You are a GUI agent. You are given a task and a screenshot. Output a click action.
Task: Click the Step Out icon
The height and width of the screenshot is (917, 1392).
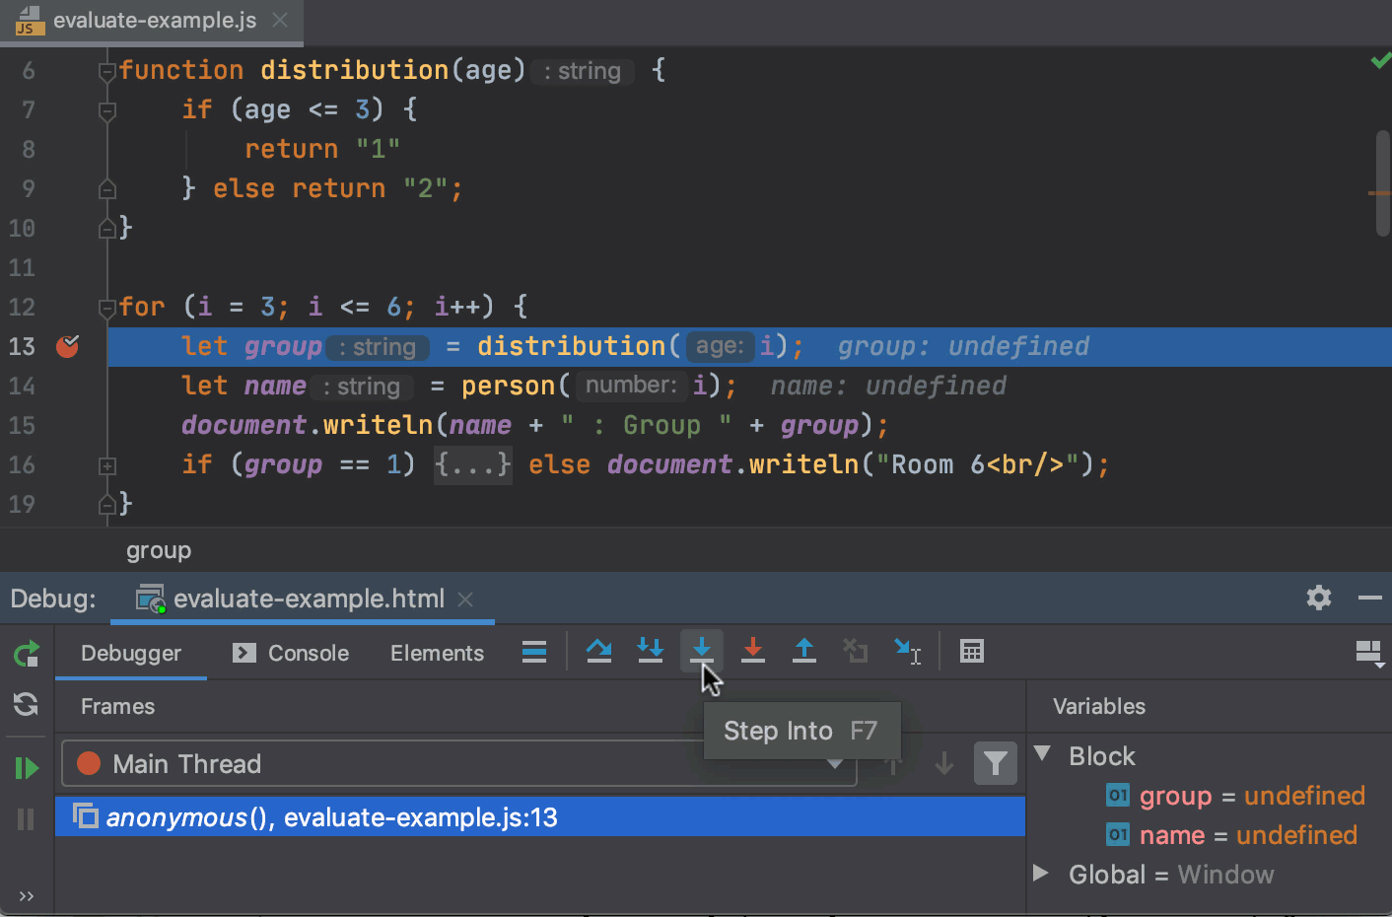[x=804, y=651]
